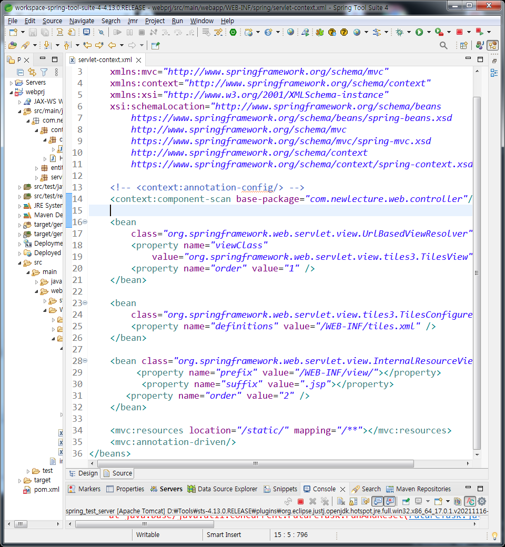Screen dimensions: 505x547
Task: Click the Previous Annotation up-arrow icon
Action: click(x=68, y=45)
